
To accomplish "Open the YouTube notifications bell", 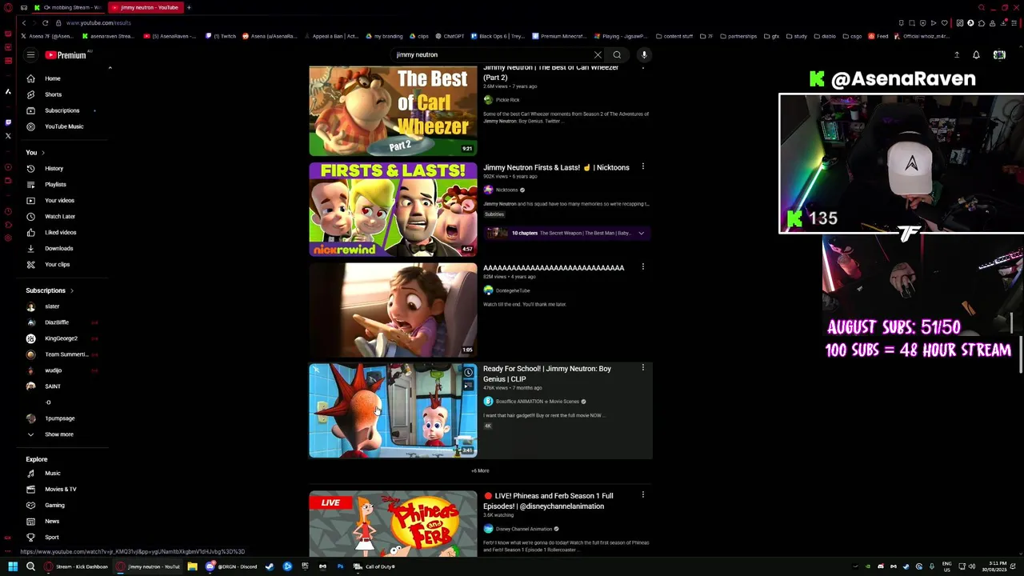I will pyautogui.click(x=976, y=55).
